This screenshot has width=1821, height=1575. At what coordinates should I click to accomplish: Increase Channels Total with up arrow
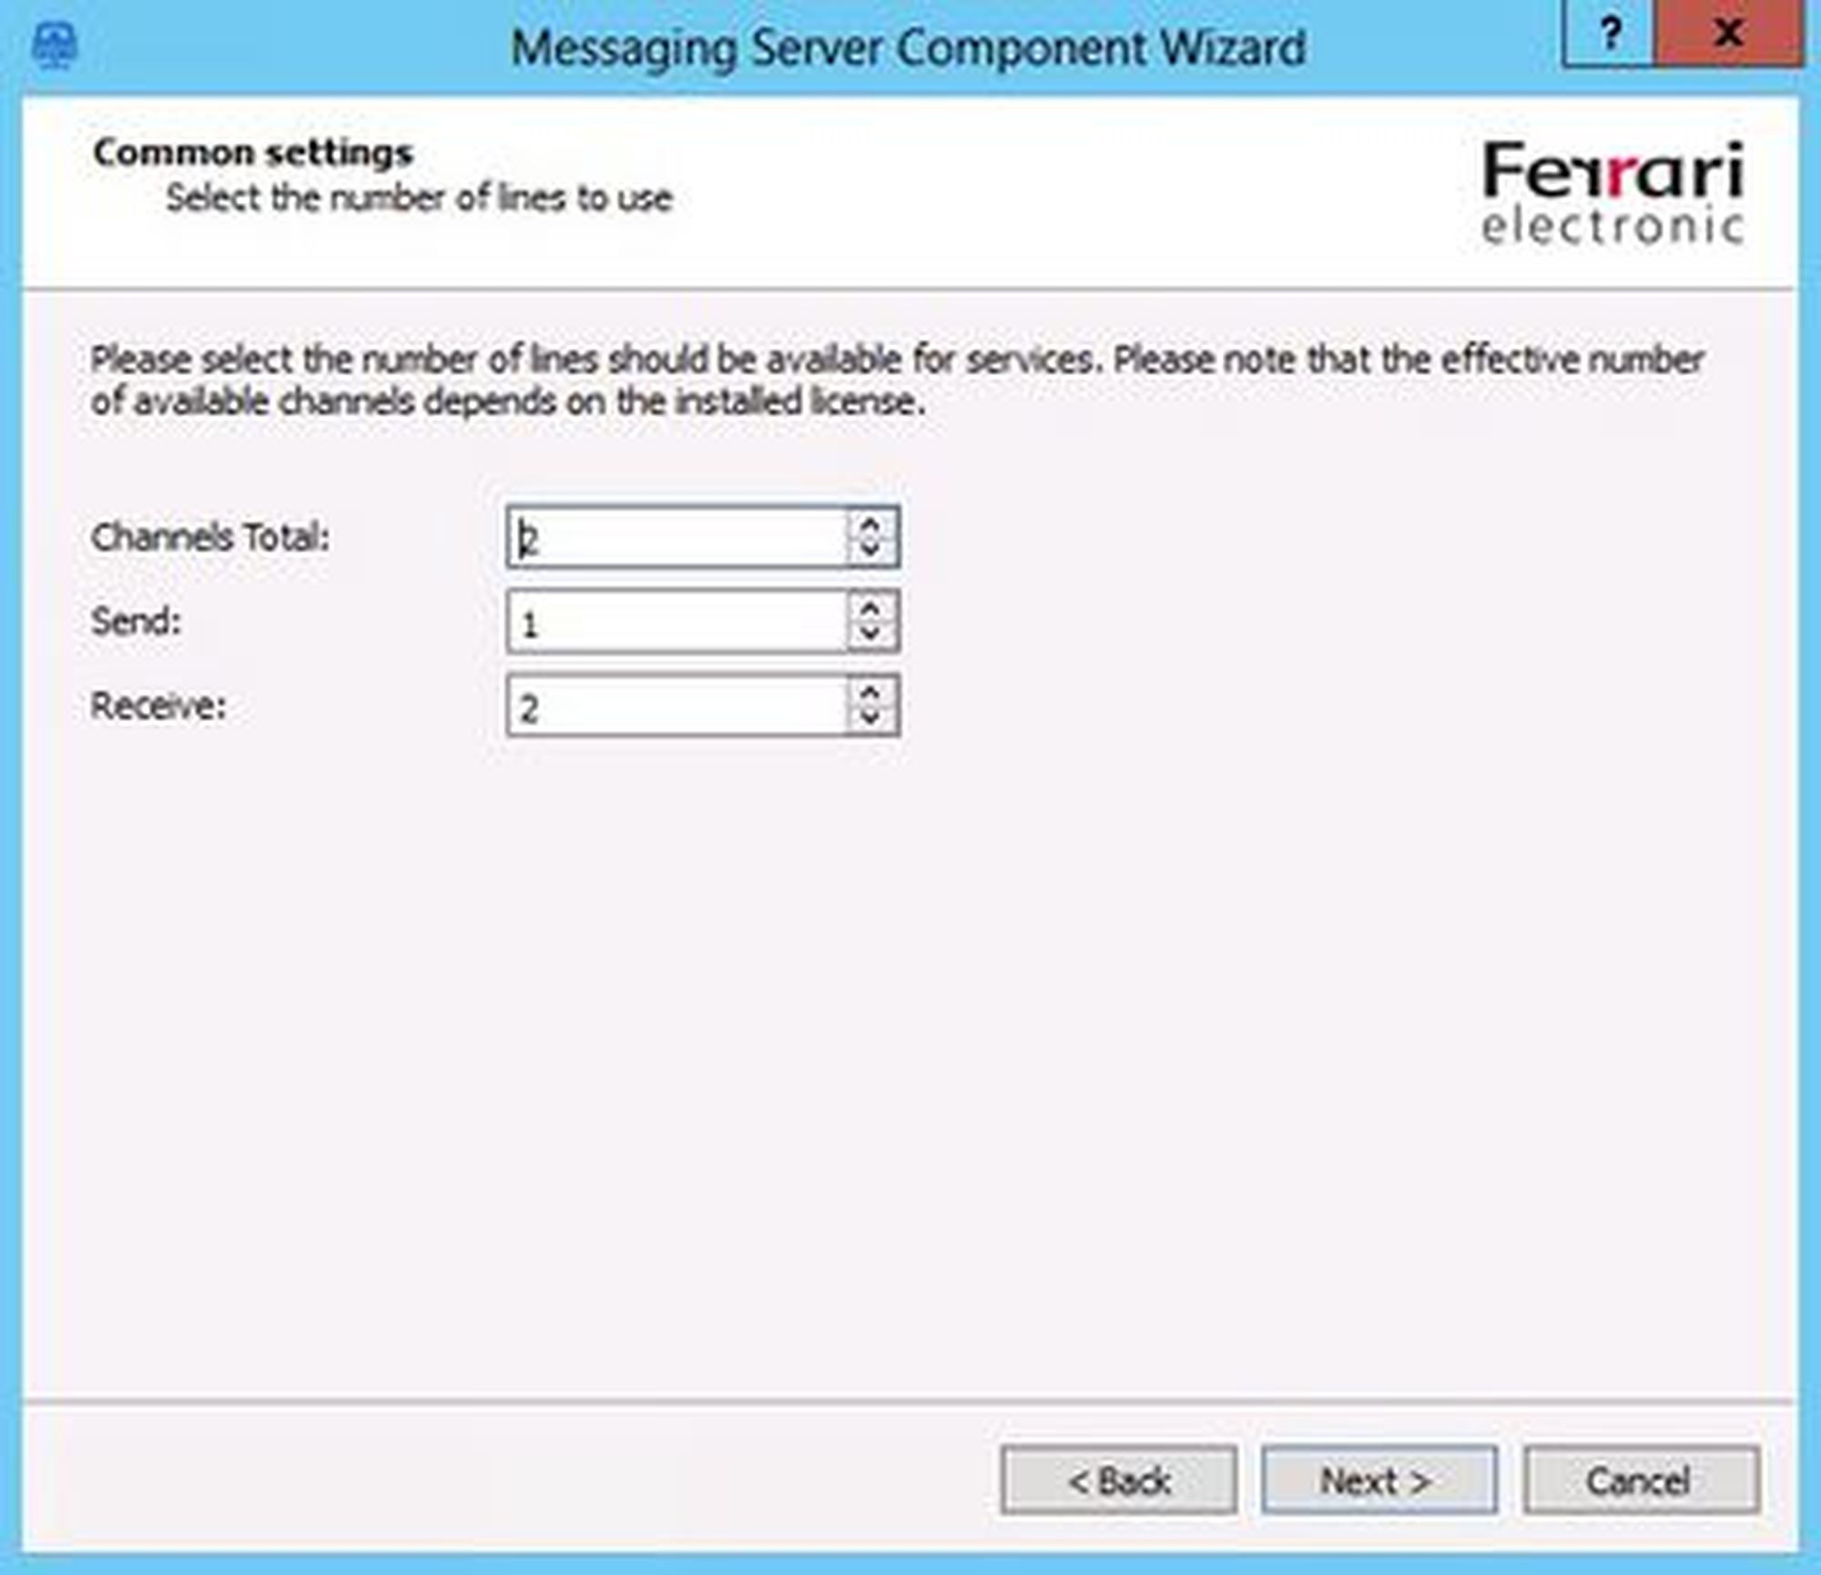click(870, 525)
